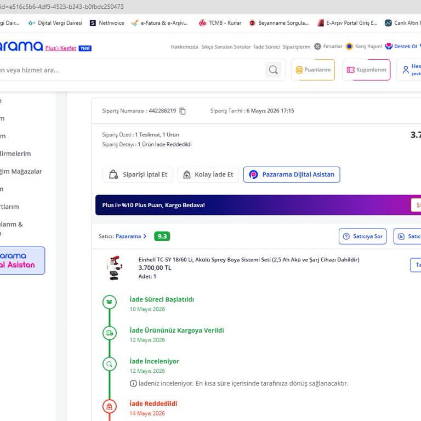421x421 pixels.
Task: Click the YENİ badge next to Plus
Action: click(x=85, y=48)
